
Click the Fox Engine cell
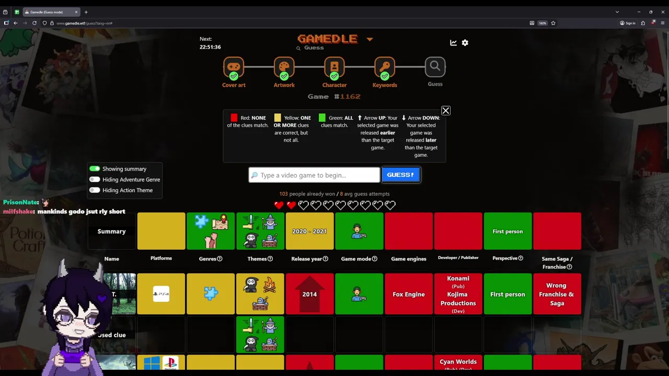pos(409,294)
